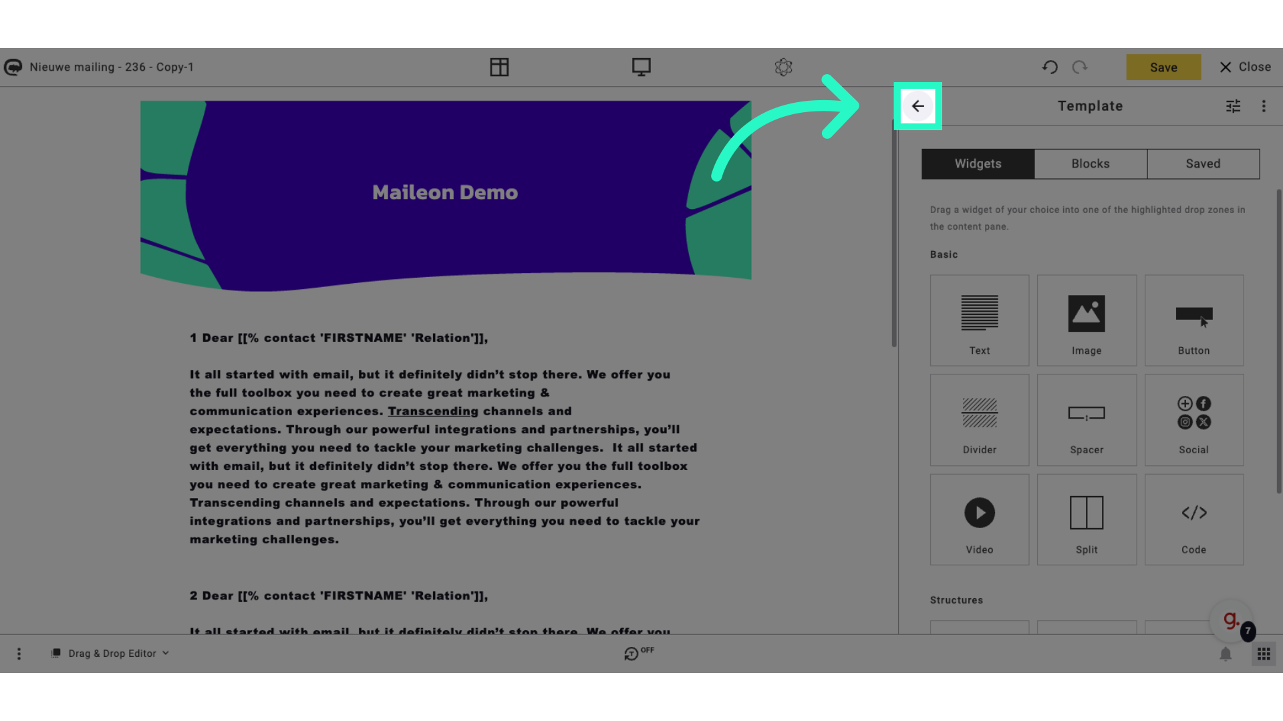Select the Image widget
The image size is (1283, 721).
coord(1087,320)
